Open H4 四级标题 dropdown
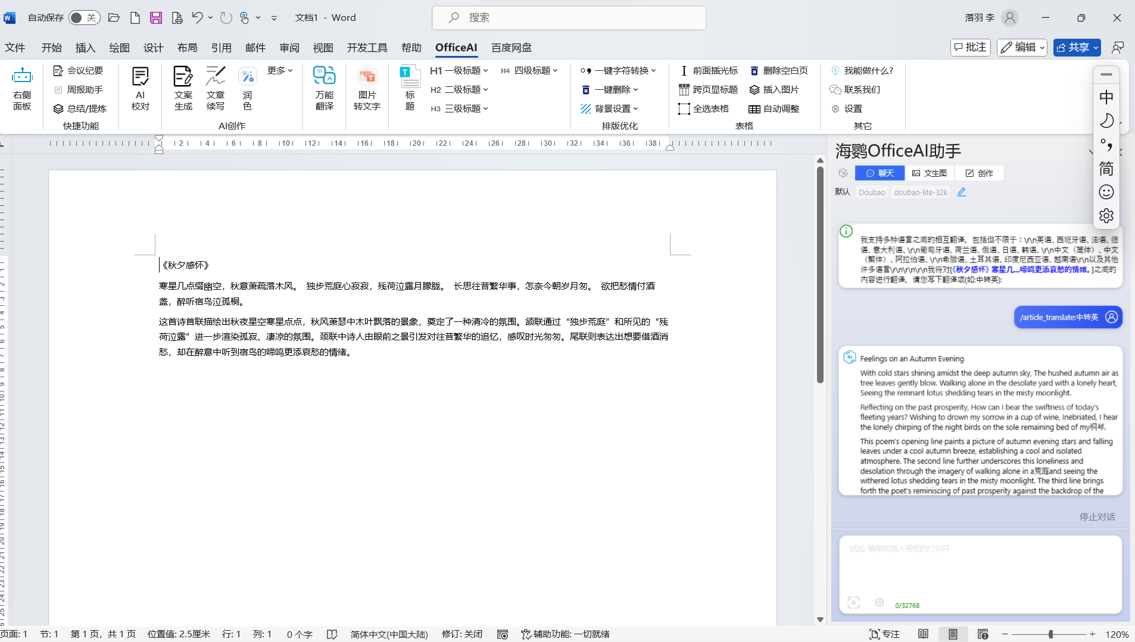The width and height of the screenshot is (1135, 642). 529,71
